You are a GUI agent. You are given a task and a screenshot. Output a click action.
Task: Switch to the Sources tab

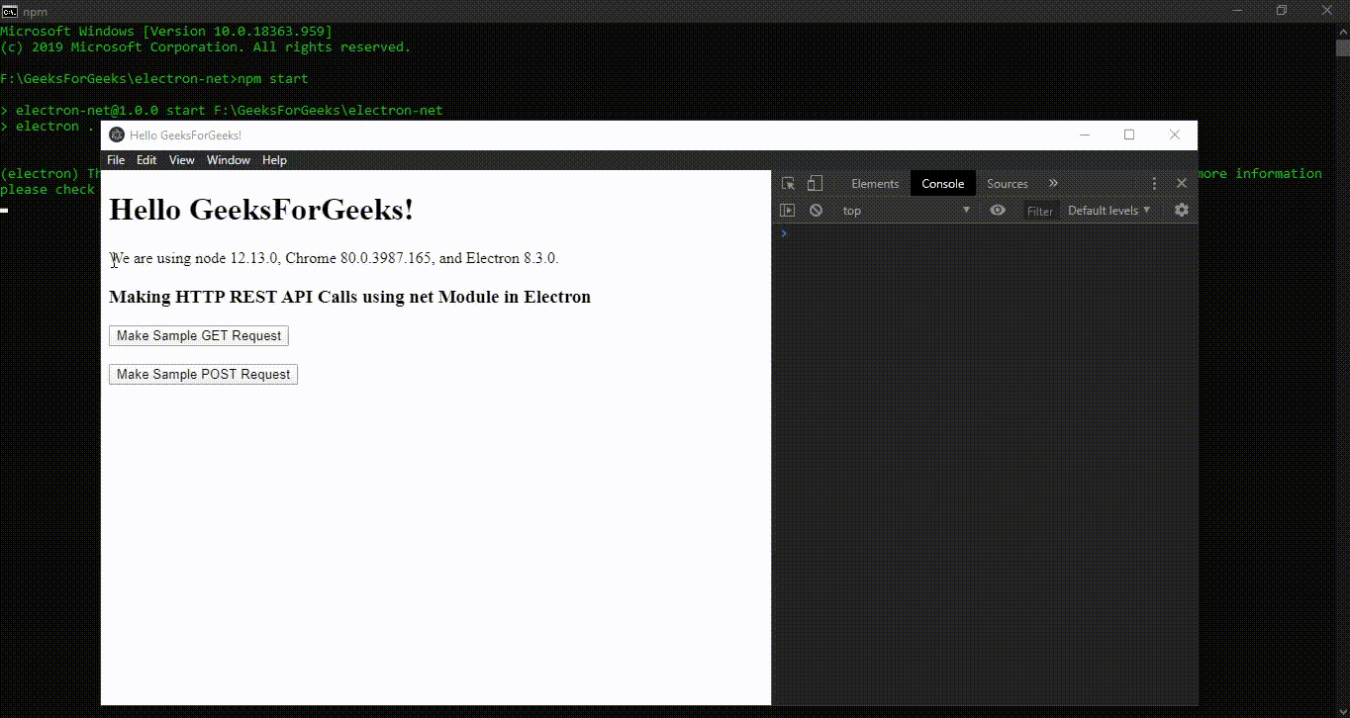pos(1008,184)
